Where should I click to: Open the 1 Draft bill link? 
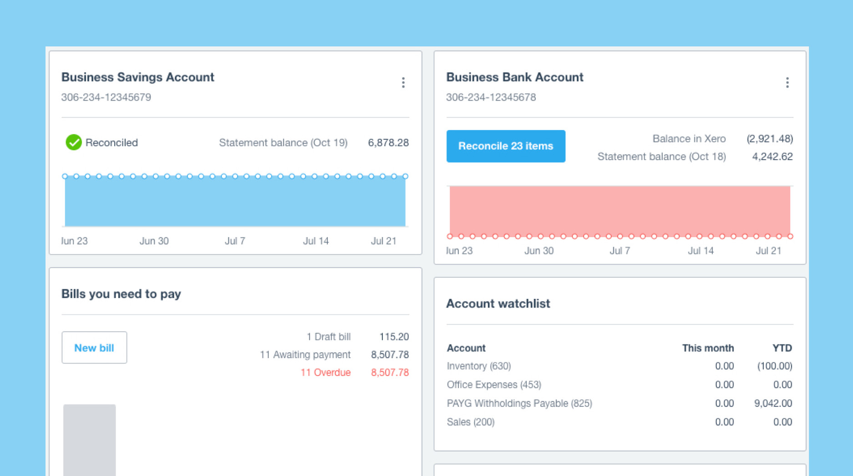pos(328,337)
